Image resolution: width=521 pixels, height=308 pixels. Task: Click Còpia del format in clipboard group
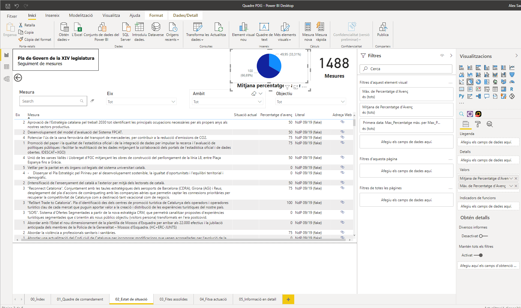(35, 39)
